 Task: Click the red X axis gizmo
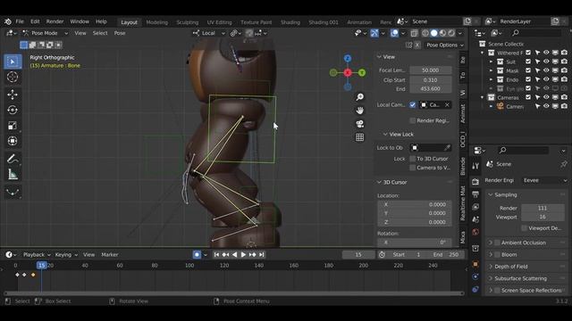pyautogui.click(x=348, y=73)
